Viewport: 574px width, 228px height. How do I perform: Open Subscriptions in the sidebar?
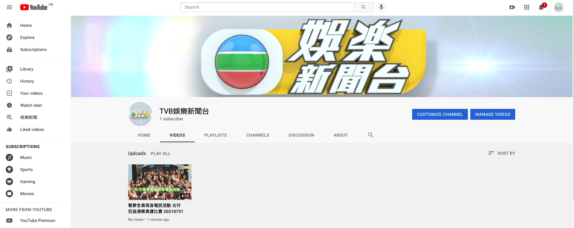(33, 49)
